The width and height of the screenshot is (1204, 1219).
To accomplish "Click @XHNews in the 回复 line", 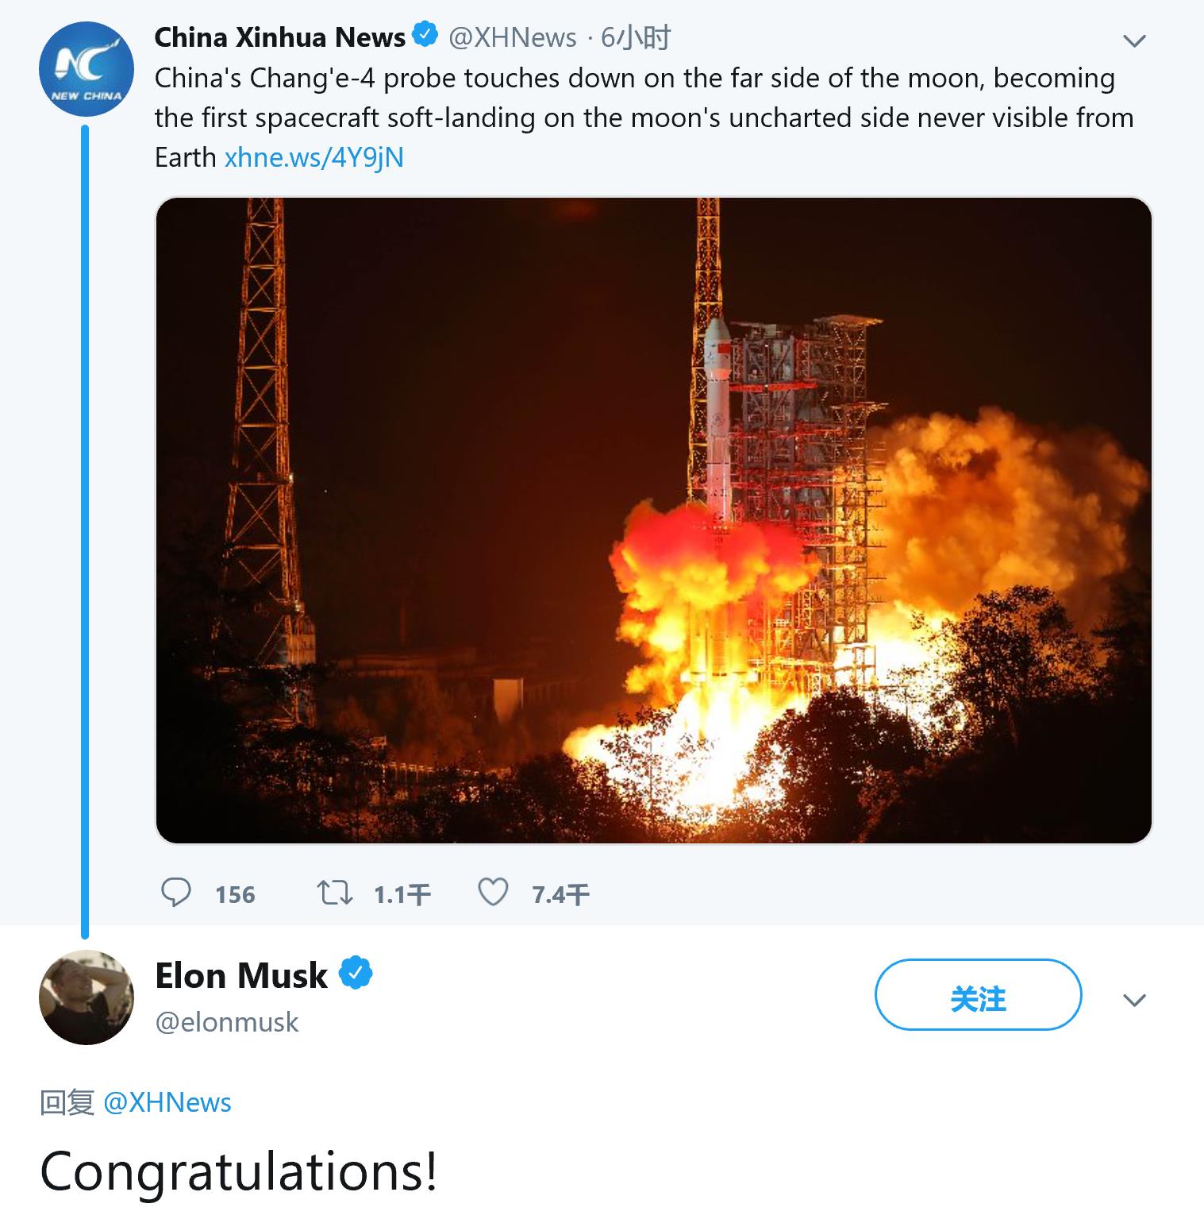I will [167, 1102].
